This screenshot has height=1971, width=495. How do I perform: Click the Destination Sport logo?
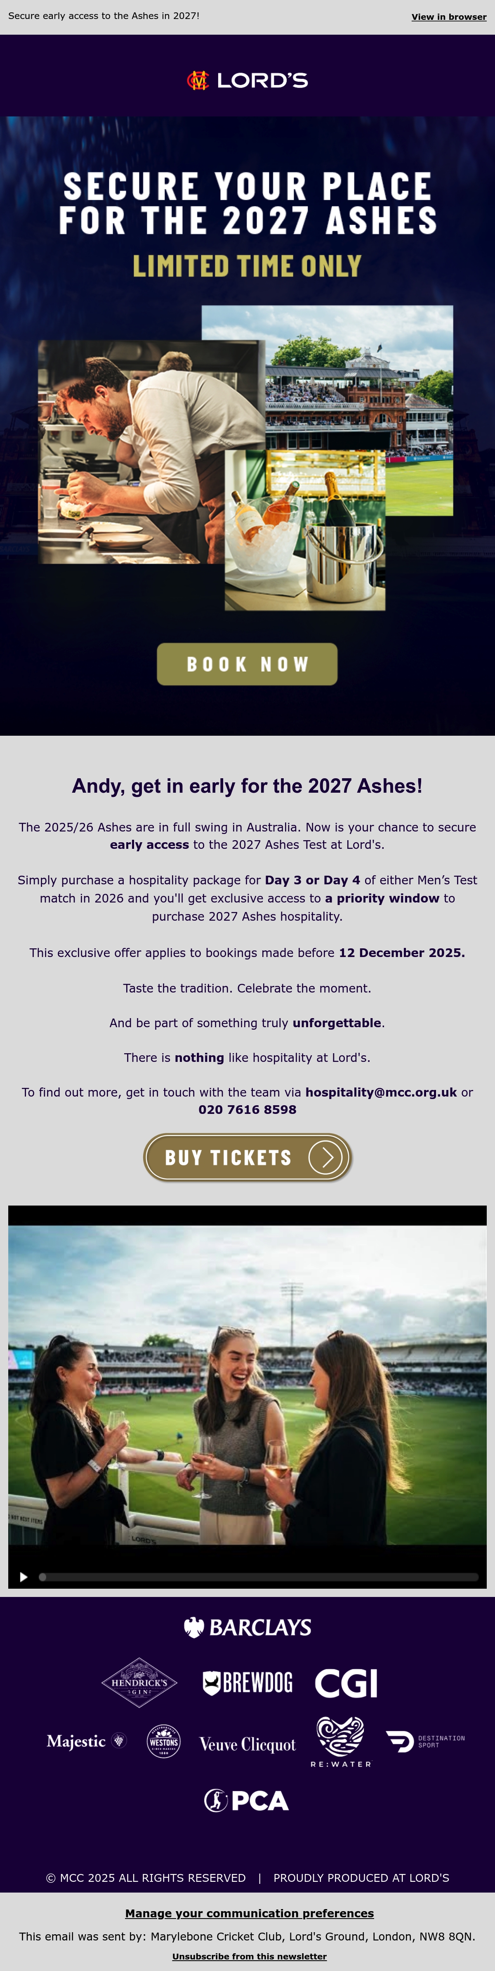(425, 1741)
